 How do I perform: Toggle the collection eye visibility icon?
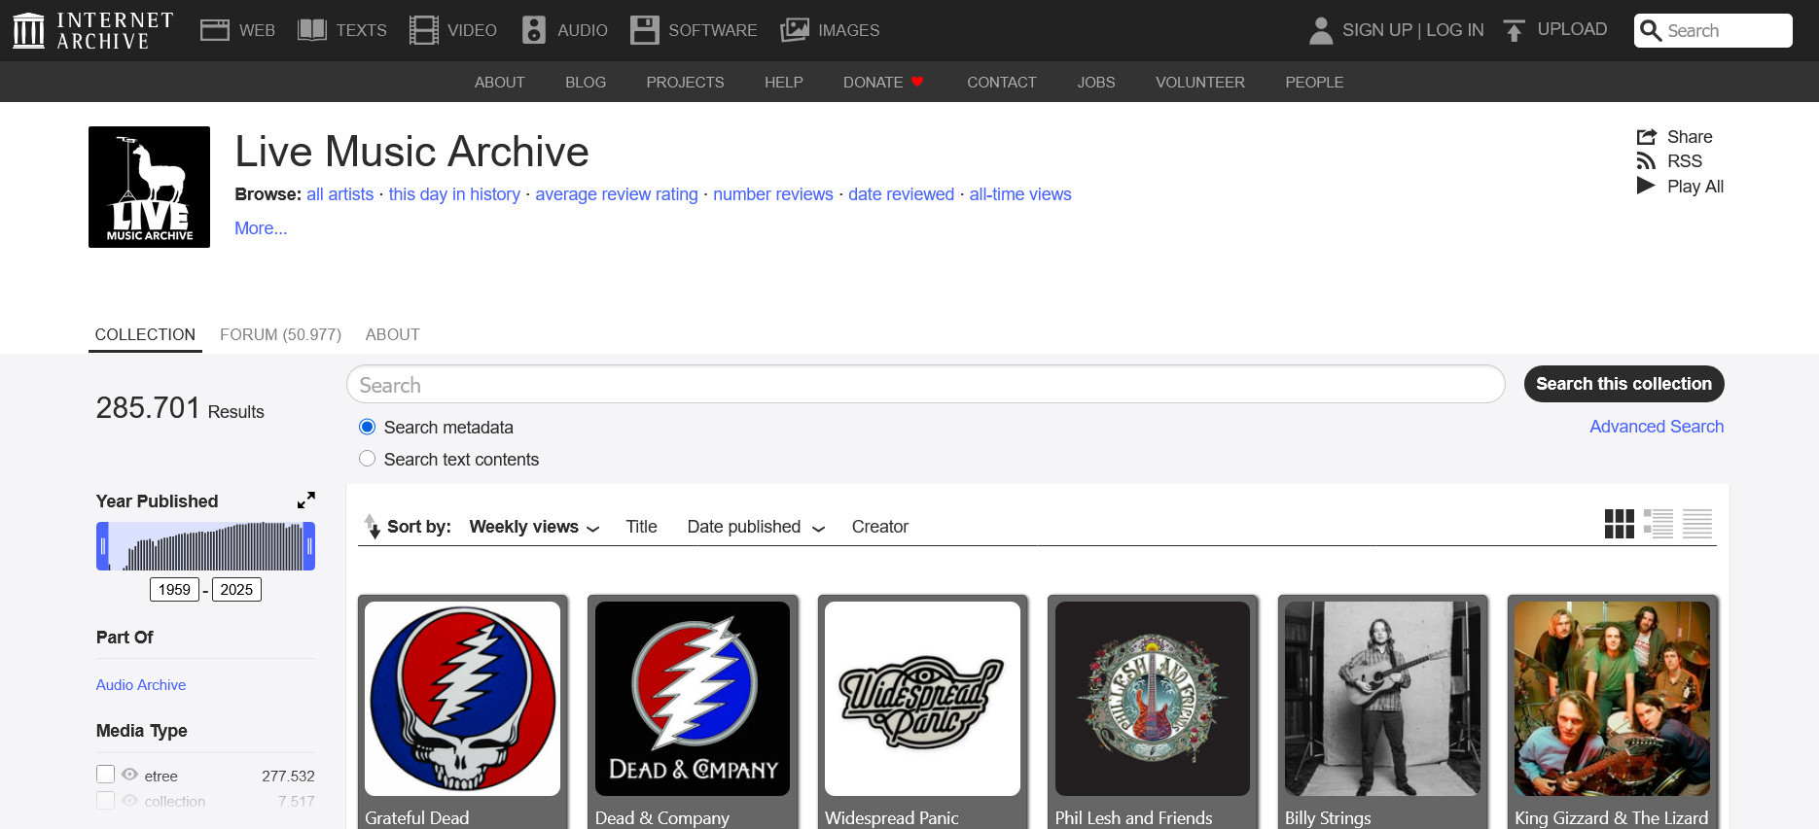point(129,800)
